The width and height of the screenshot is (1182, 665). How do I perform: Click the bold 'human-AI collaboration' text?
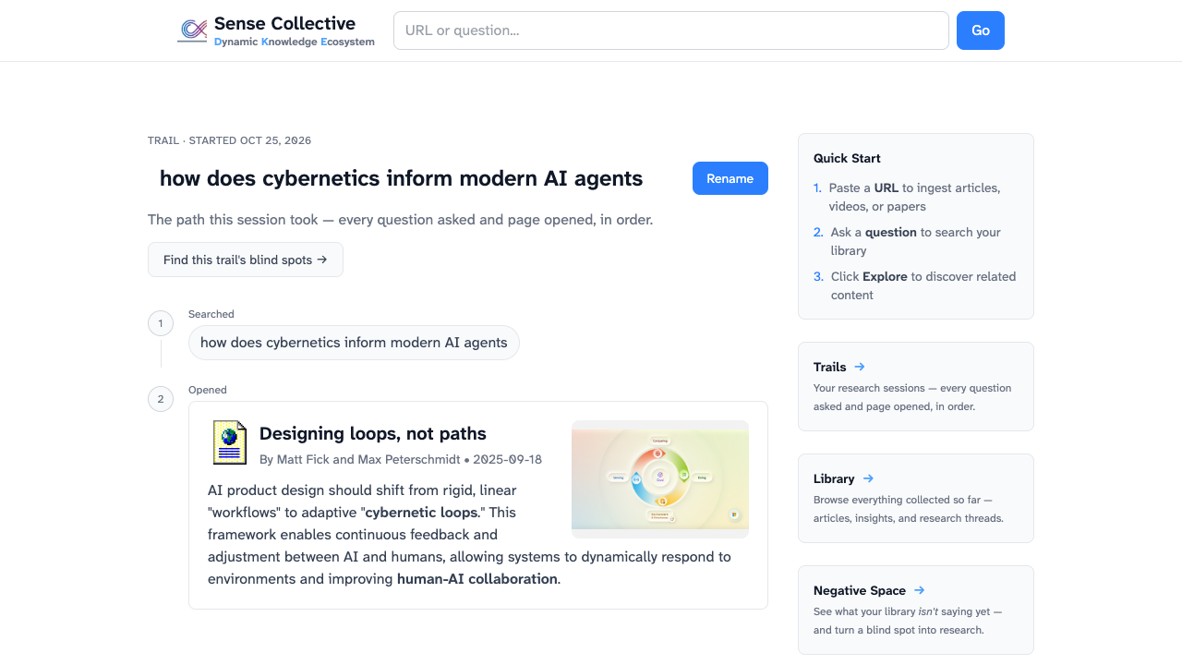(477, 579)
